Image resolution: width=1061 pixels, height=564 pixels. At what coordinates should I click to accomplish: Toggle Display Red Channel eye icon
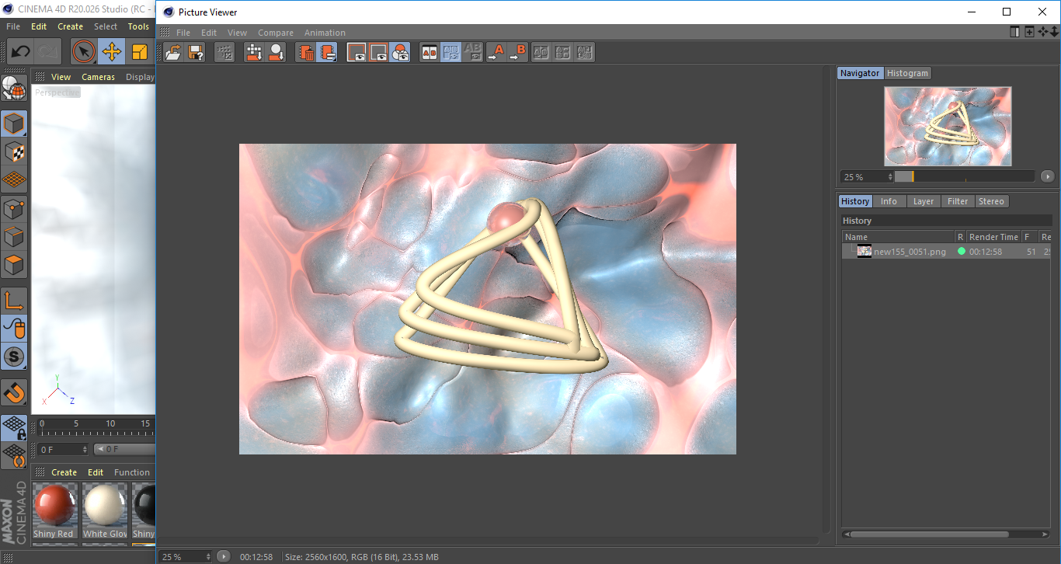[x=357, y=52]
